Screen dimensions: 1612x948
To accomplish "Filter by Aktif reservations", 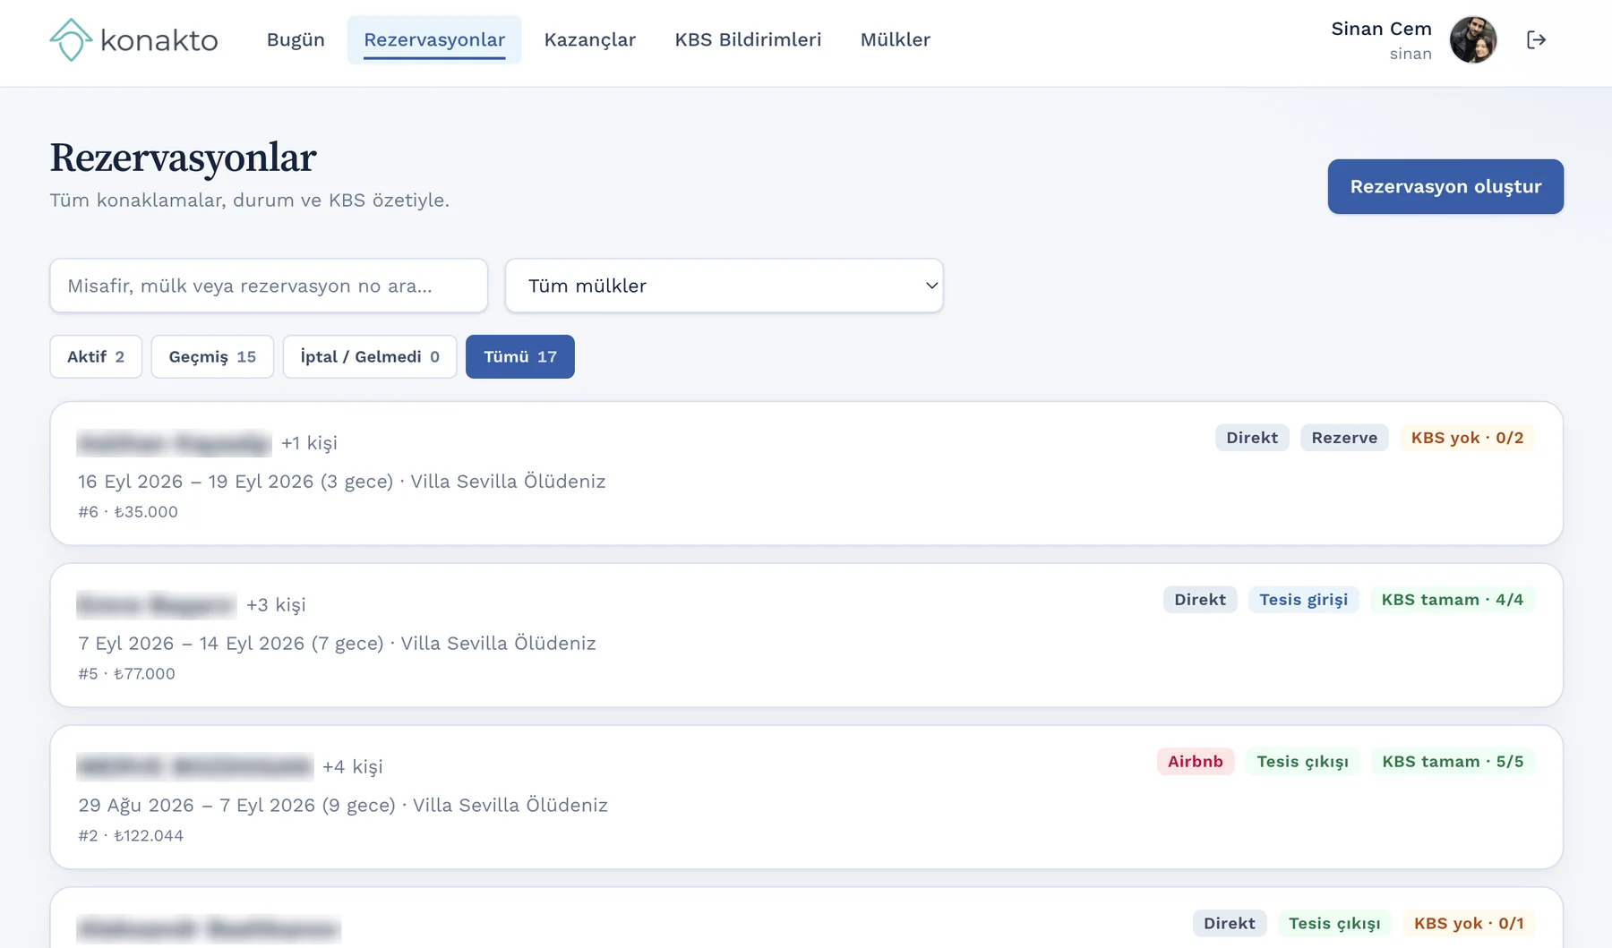I will (96, 356).
